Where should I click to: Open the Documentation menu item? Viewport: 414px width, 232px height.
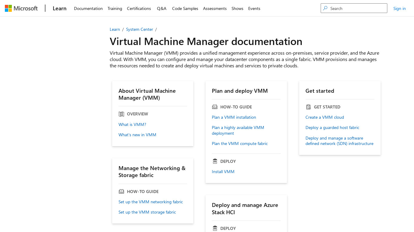point(88,8)
